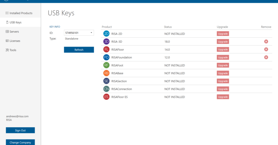Click the green RISAFoot RF icon
Screen dimensions: 278x145
[x=106, y=65]
